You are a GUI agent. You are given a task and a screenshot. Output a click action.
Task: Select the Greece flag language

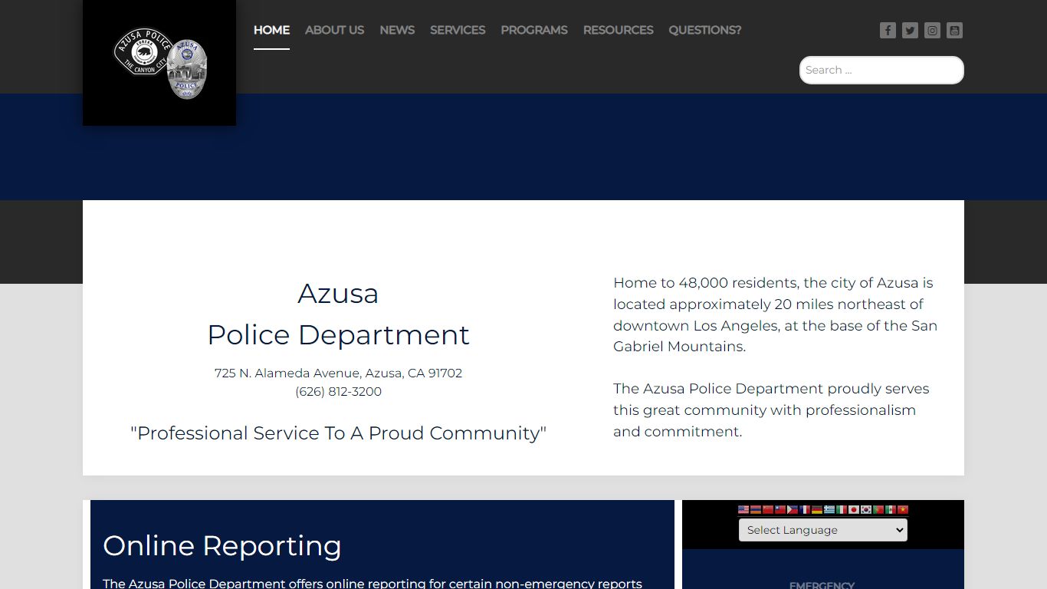[x=829, y=509]
